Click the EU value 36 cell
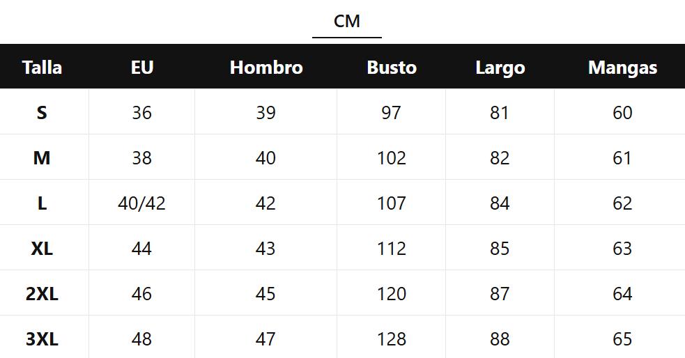 pyautogui.click(x=142, y=113)
